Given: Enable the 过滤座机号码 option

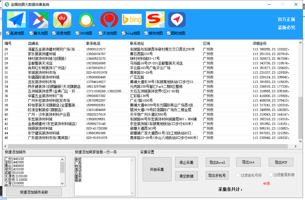Looking at the screenshot, I should [238, 175].
